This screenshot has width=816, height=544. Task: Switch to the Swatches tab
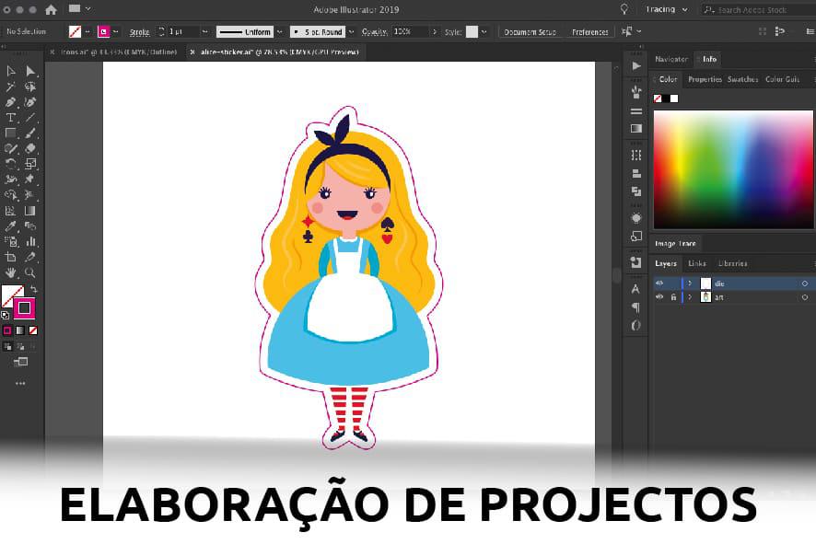[x=742, y=79]
